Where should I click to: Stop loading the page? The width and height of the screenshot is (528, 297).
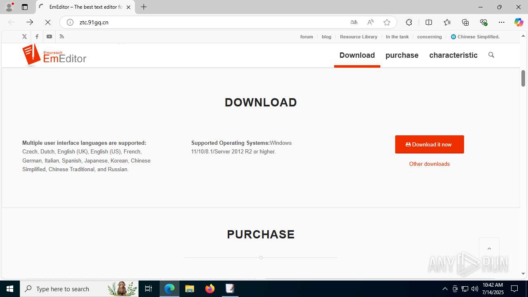[x=48, y=22]
